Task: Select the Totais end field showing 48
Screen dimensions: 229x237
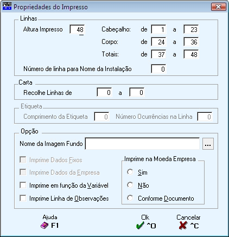Action: click(191, 54)
